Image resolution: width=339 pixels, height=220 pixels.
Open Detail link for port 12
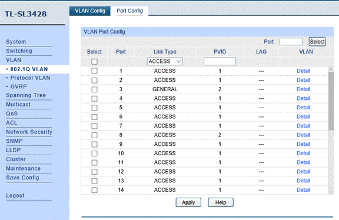pyautogui.click(x=303, y=171)
